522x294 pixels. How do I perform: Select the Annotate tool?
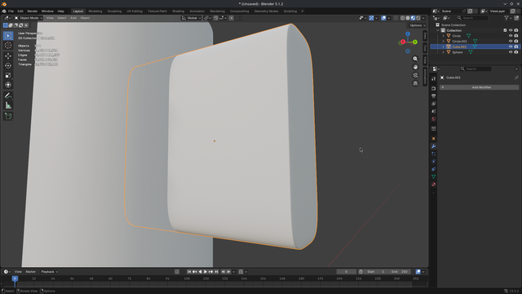point(8,96)
